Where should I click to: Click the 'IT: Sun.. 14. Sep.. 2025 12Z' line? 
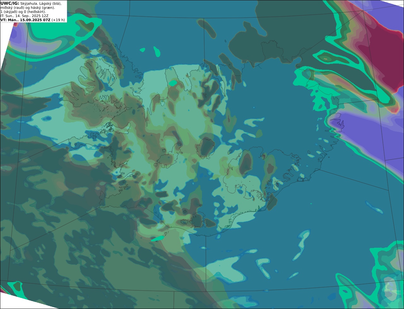click(24, 16)
